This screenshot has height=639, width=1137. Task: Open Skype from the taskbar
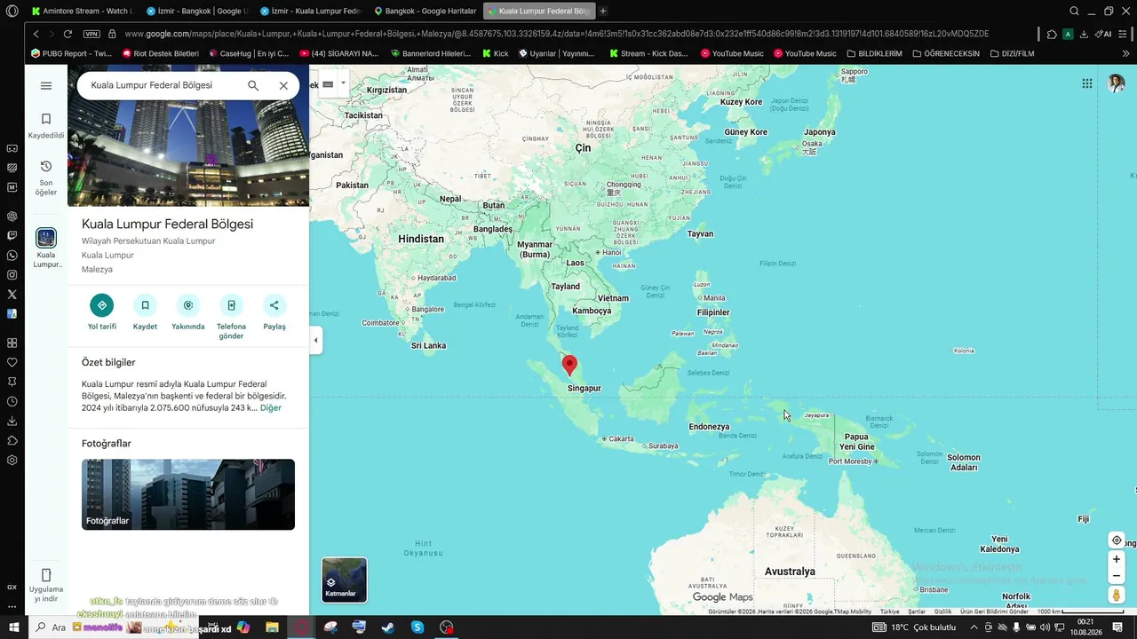pos(417,627)
